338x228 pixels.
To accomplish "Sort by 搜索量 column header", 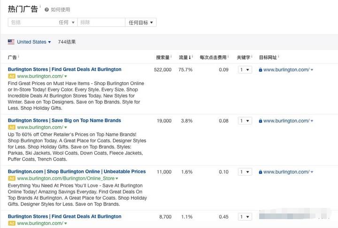I will point(163,58).
